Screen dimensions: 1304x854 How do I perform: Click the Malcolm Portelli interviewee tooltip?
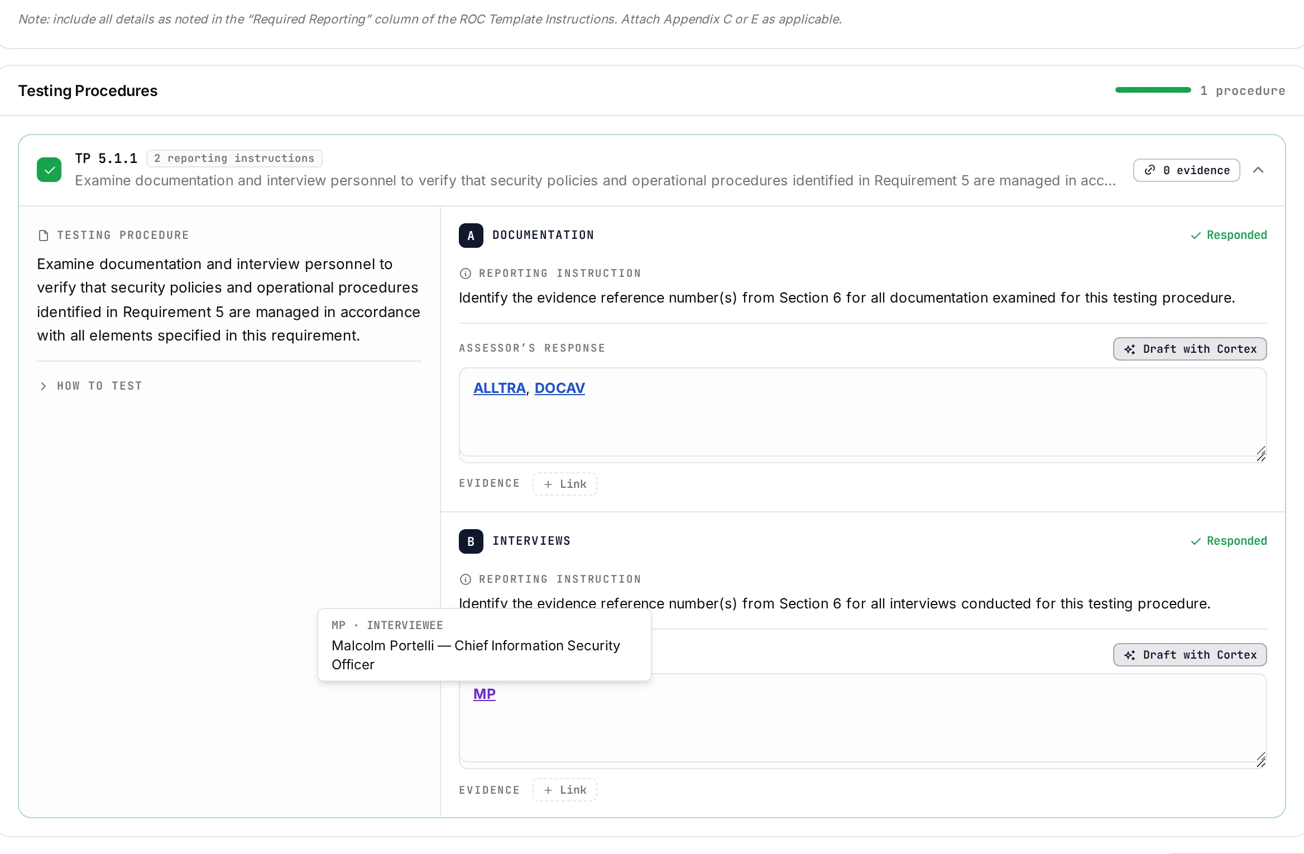point(485,645)
